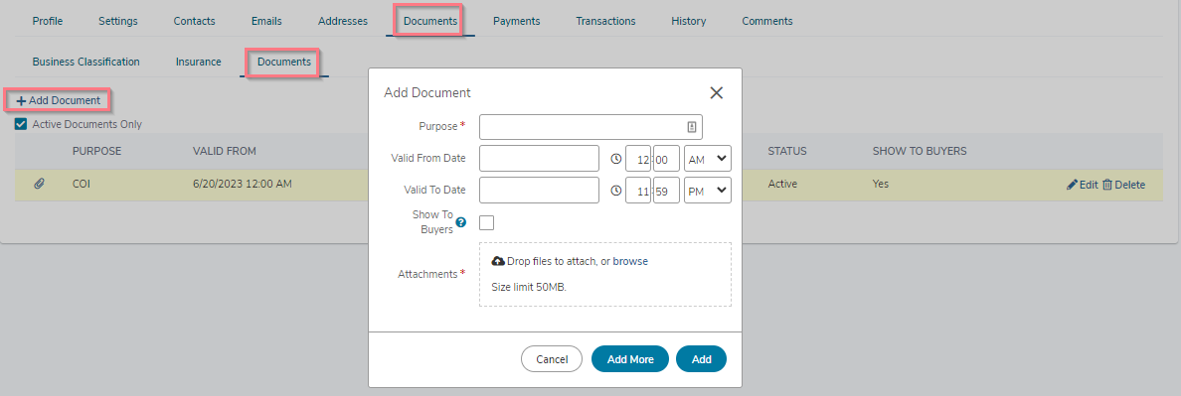This screenshot has height=396, width=1181.
Task: Click the 6/20/2023 12:00 AM cell
Action: click(242, 184)
